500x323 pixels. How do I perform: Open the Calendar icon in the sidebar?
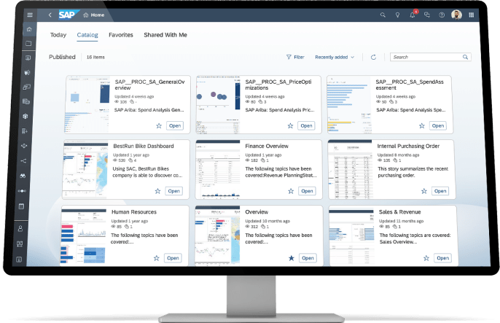point(21,206)
